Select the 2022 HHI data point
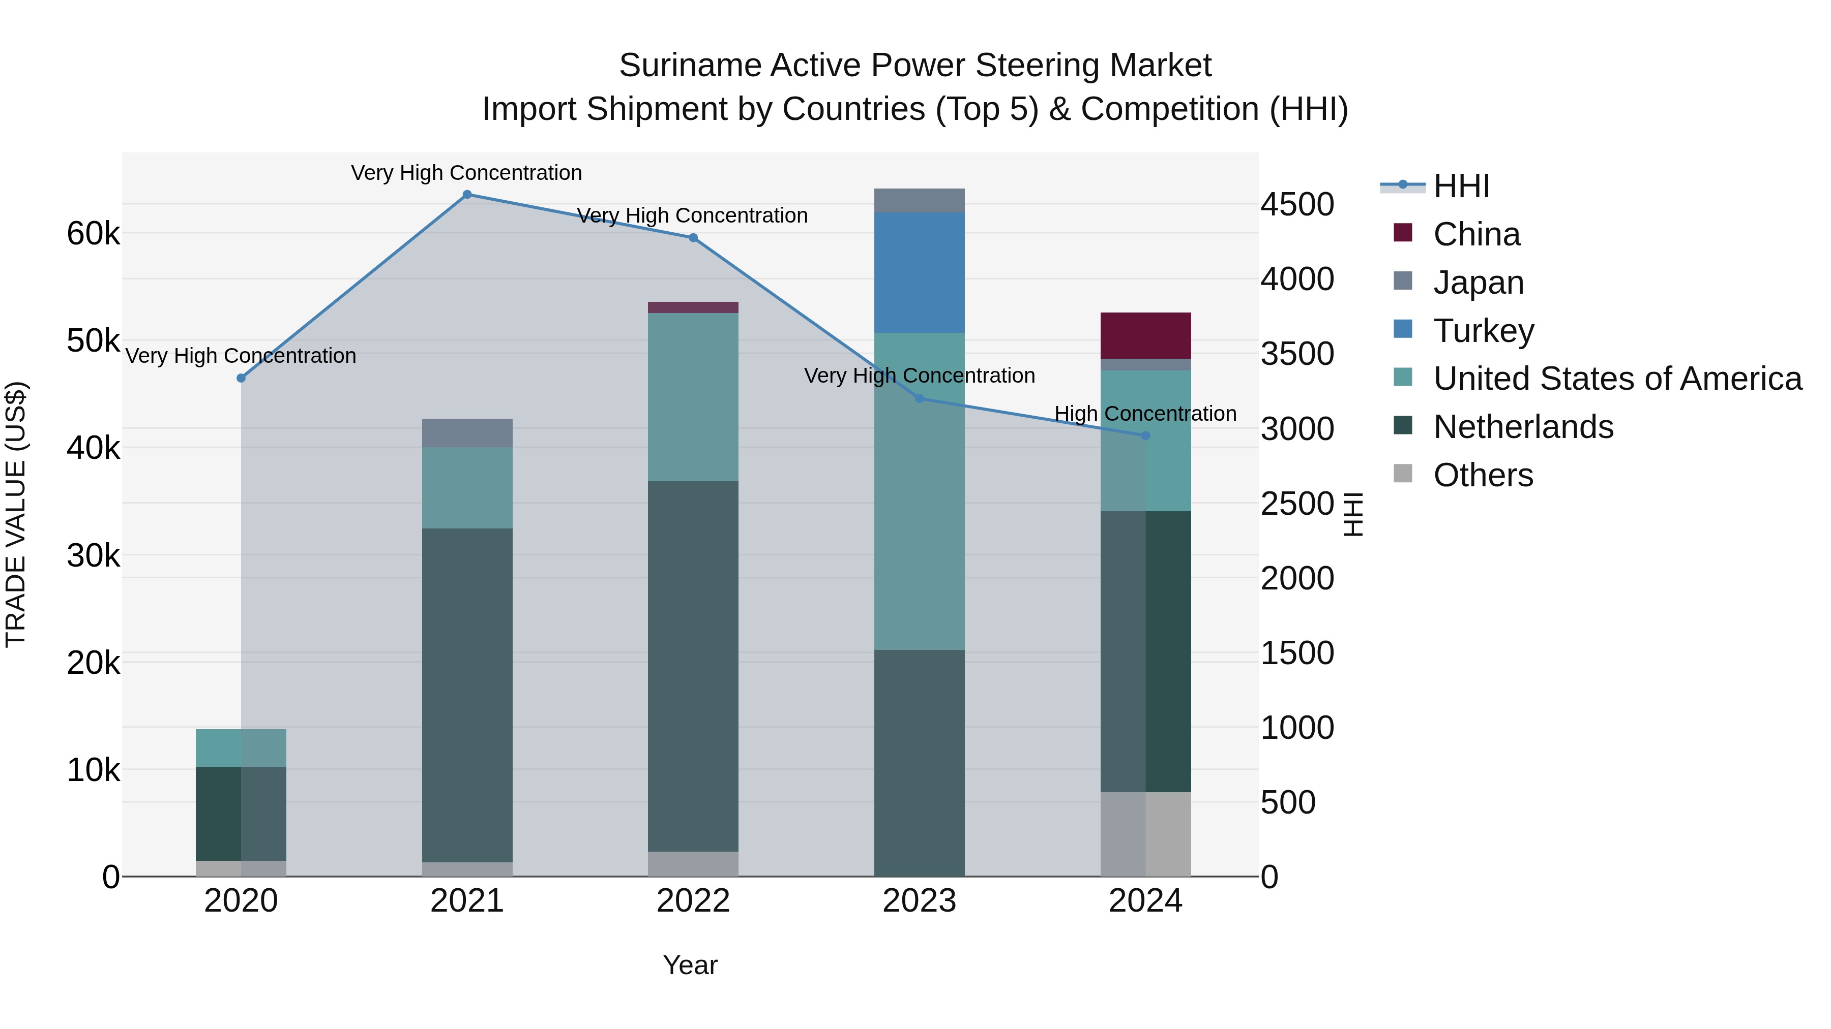This screenshot has height=1029, width=1831. click(693, 238)
